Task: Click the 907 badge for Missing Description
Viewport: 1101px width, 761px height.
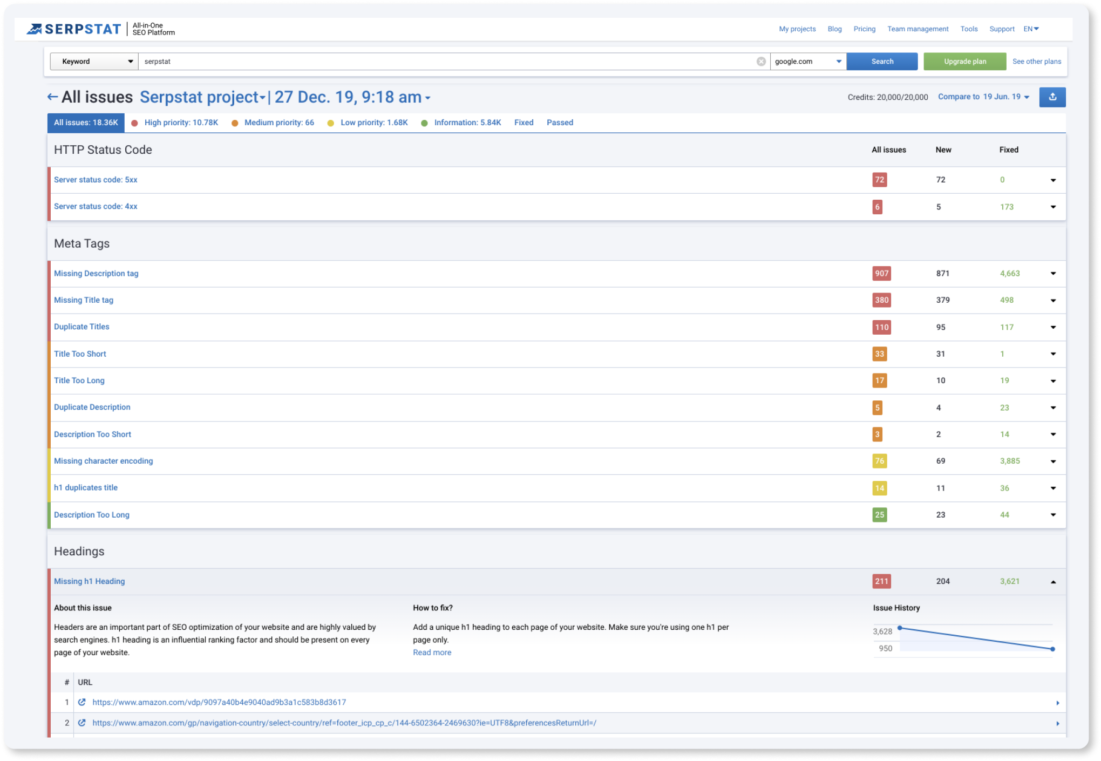Action: [882, 273]
